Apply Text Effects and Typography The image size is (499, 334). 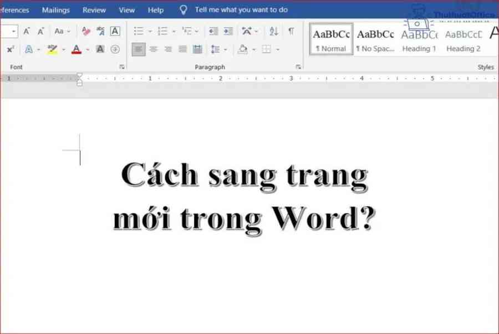click(29, 49)
